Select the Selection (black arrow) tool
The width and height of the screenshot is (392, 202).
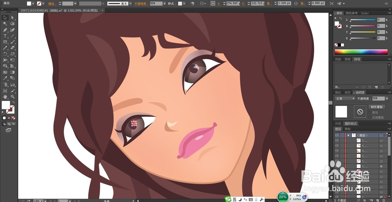[x=5, y=18]
